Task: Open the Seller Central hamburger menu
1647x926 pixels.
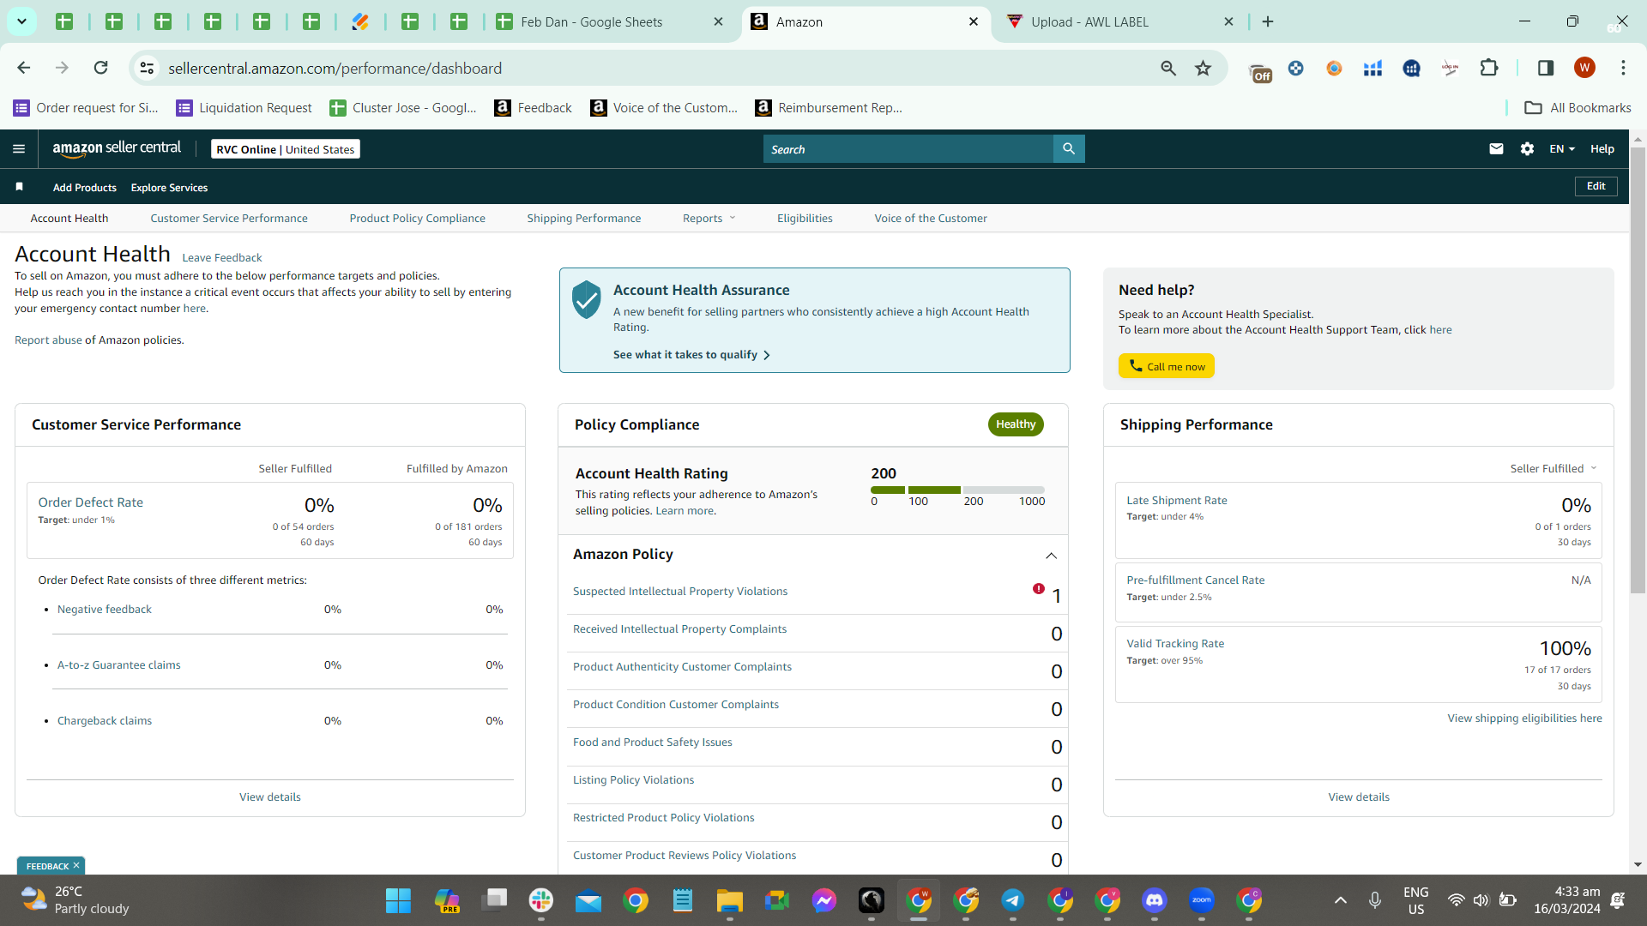Action: pyautogui.click(x=19, y=149)
